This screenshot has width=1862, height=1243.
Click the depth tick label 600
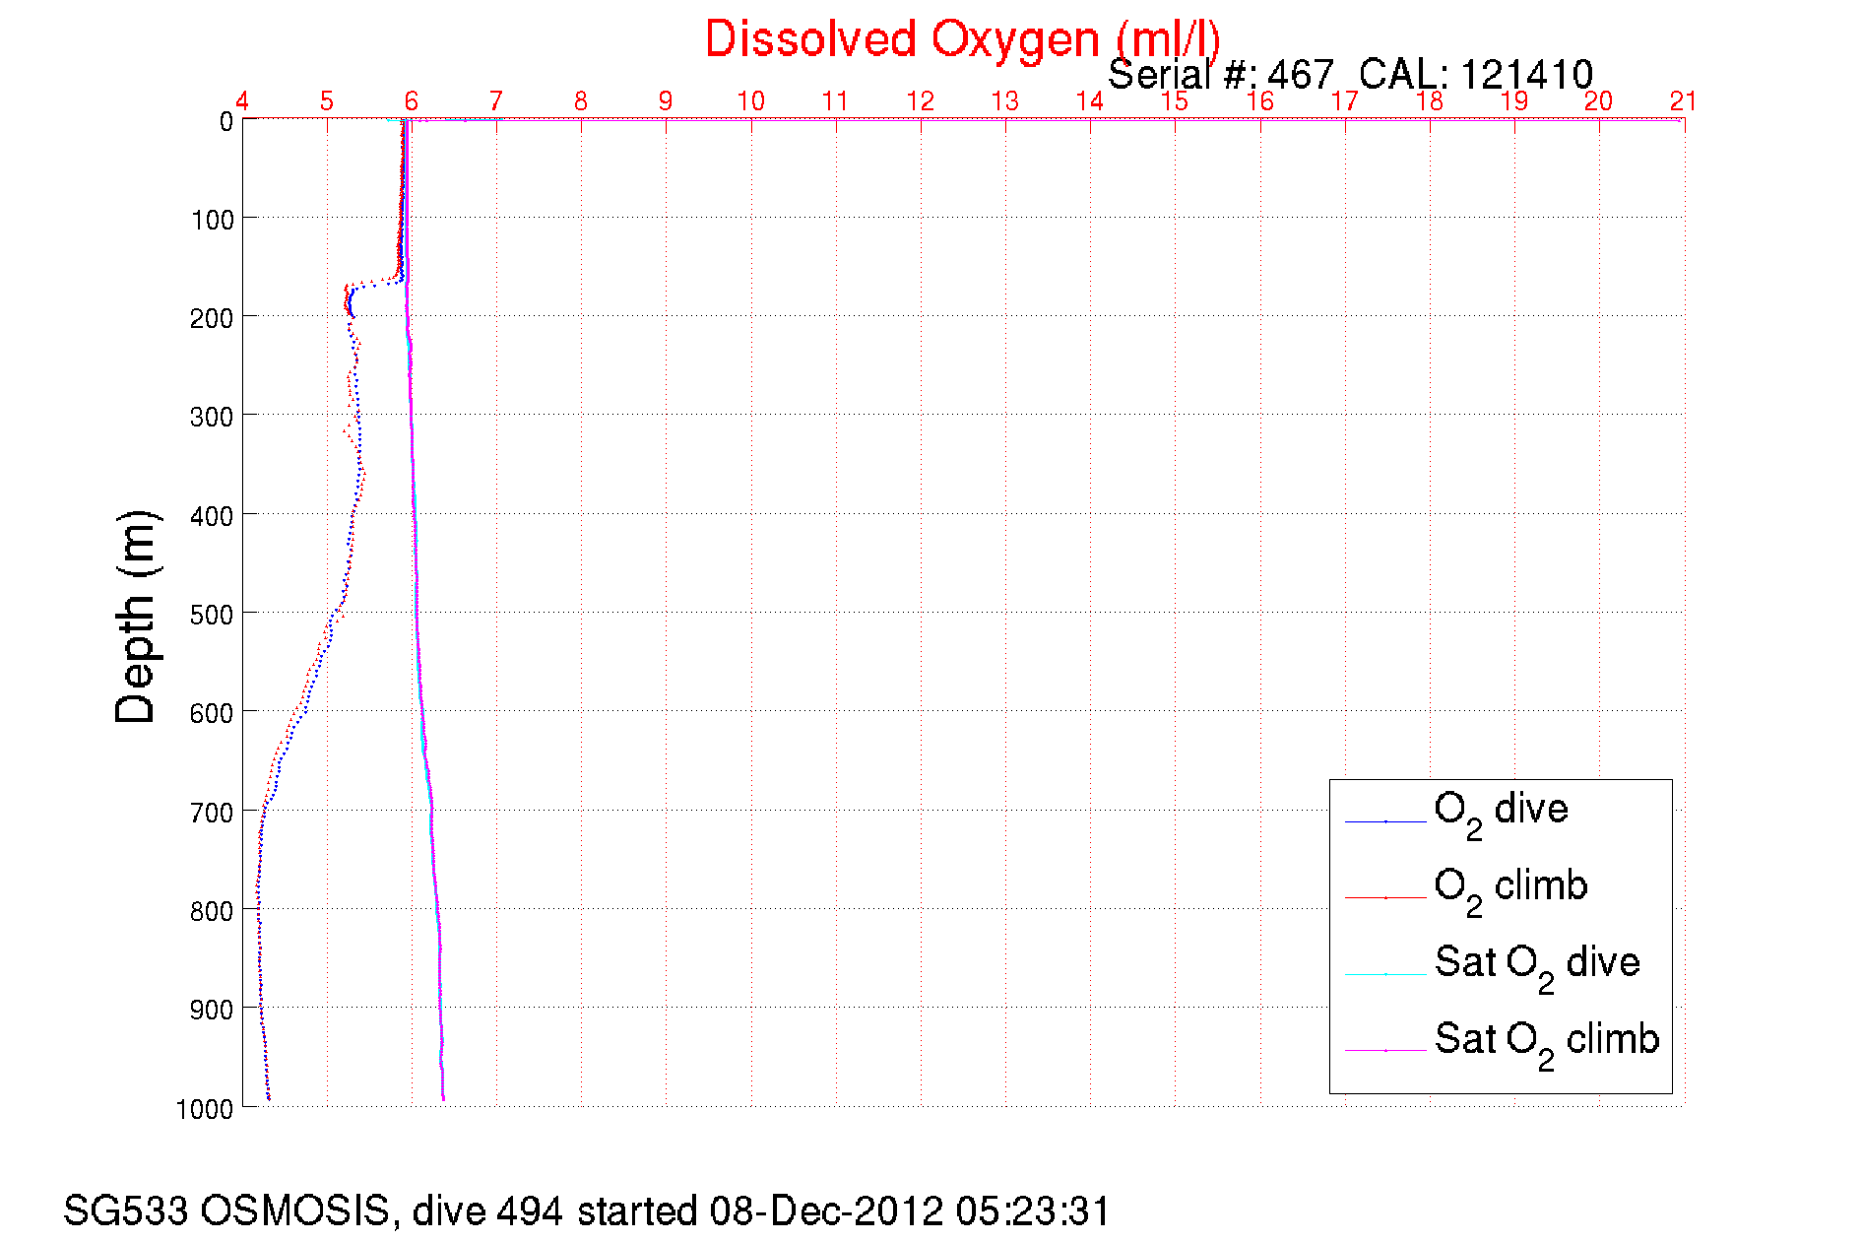point(213,713)
